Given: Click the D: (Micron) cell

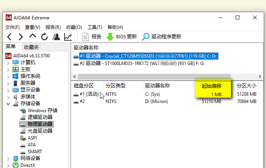Looking at the screenshot, I should pos(157,101).
